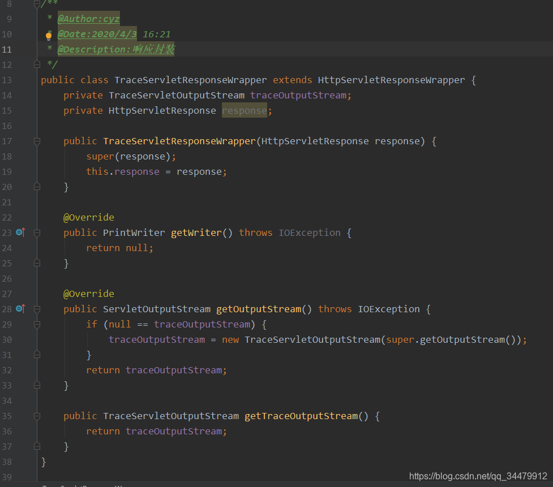Click class name TraceServletResponseWrapper on line 13
This screenshot has height=487, width=553.
(x=190, y=80)
